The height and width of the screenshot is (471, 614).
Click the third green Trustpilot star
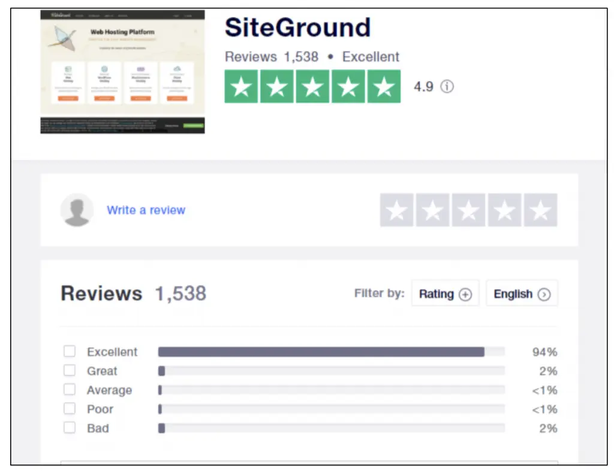[x=312, y=86]
